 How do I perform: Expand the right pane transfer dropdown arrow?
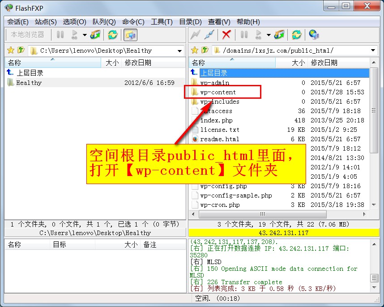click(269, 35)
